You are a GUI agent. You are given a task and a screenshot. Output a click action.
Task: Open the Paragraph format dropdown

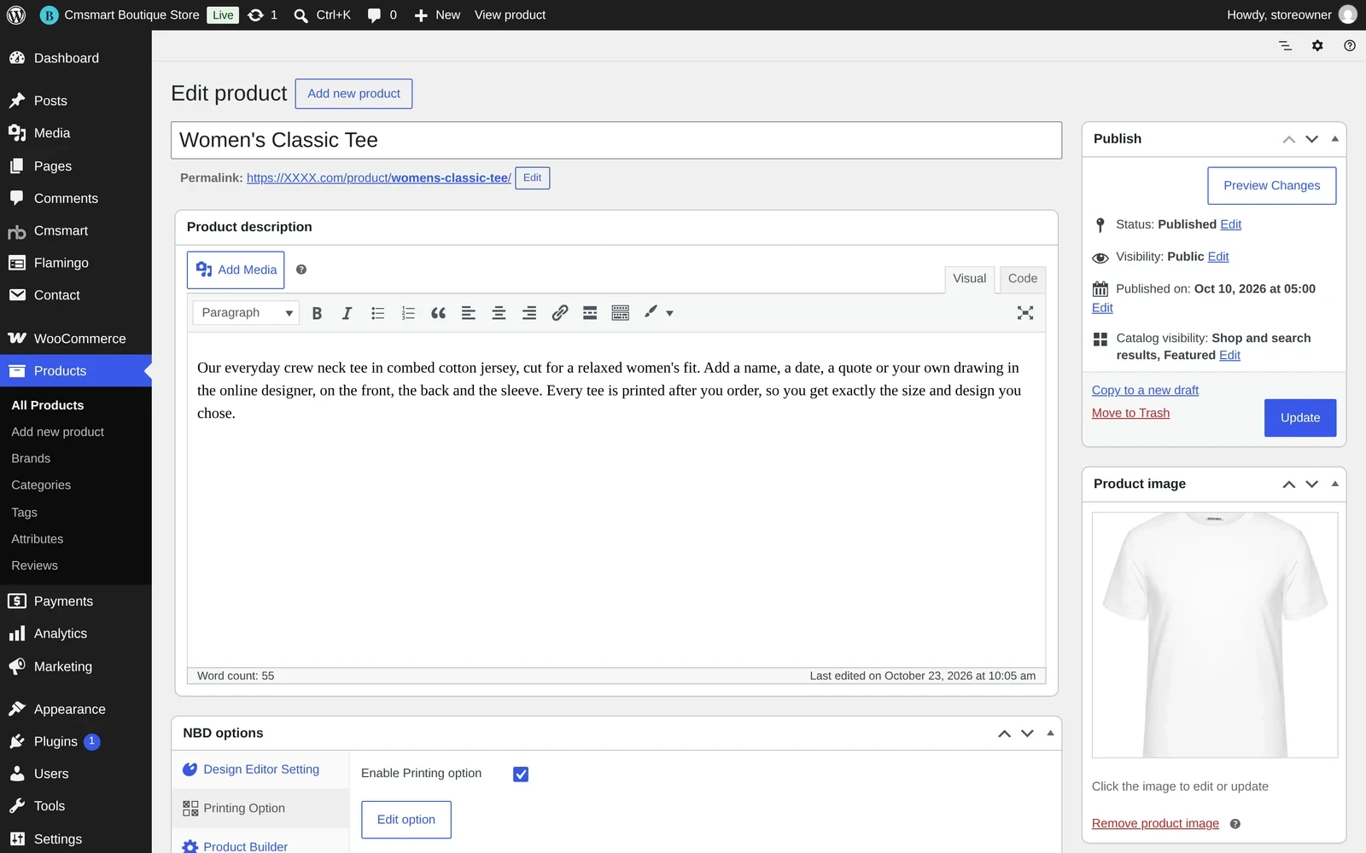[246, 313]
